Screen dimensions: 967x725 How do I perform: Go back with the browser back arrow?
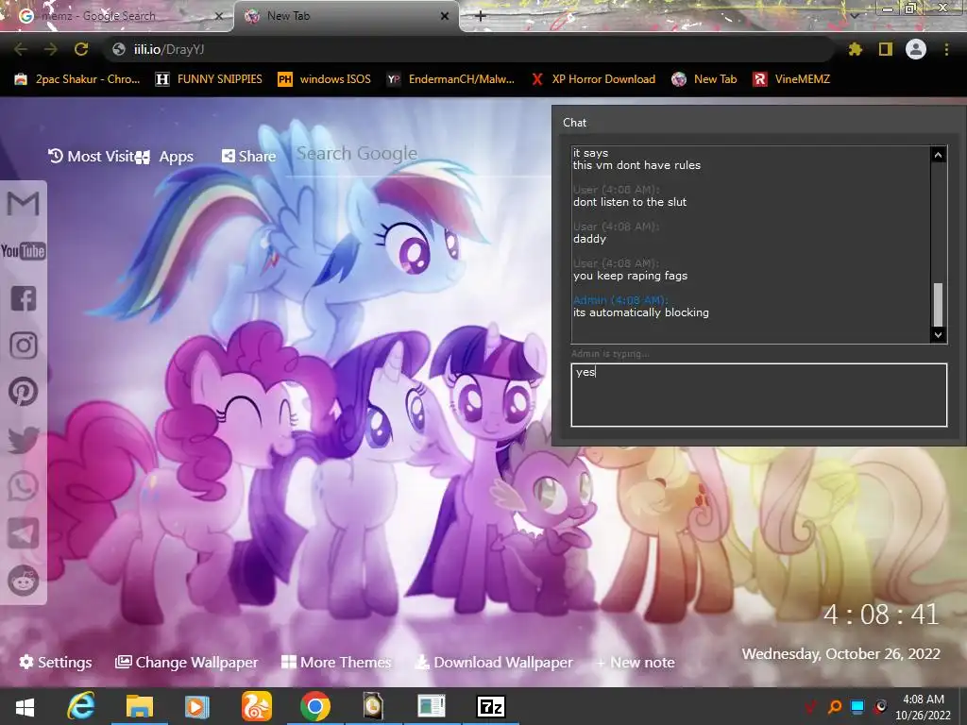click(x=21, y=49)
